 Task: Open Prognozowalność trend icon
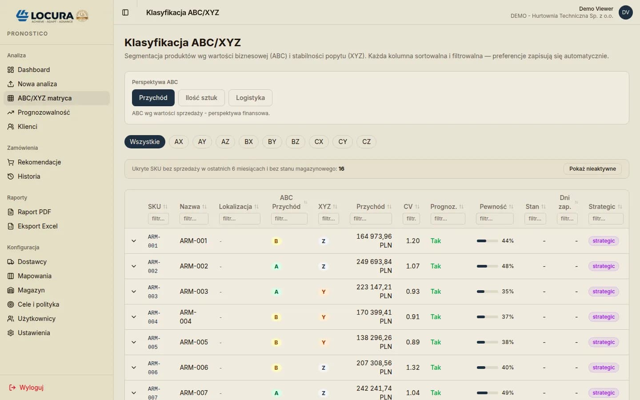(11, 112)
